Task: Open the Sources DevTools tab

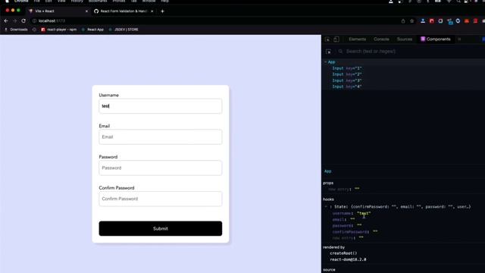Action: coord(405,39)
